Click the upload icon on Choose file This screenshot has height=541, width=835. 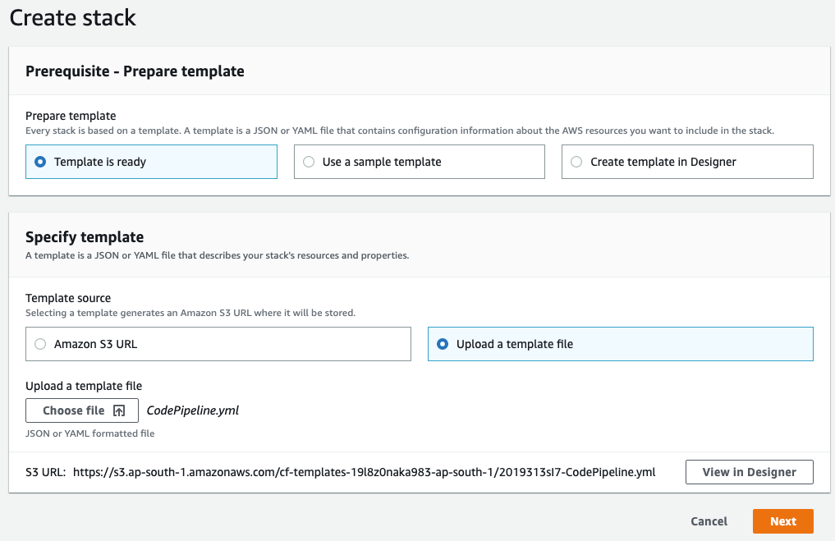point(119,410)
